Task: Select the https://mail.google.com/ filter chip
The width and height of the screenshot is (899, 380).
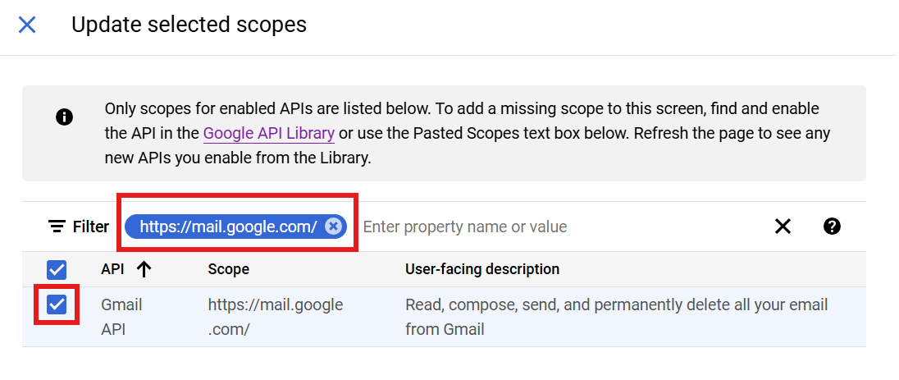Action: (228, 227)
